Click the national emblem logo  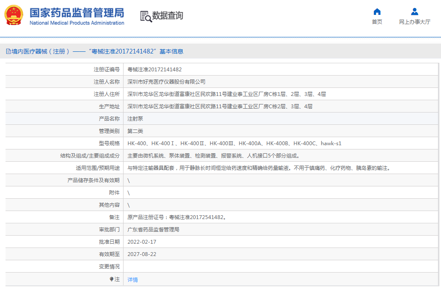(x=14, y=15)
